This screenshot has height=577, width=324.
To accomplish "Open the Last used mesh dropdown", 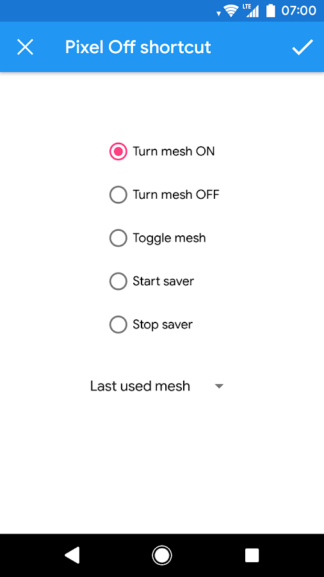I will 157,386.
